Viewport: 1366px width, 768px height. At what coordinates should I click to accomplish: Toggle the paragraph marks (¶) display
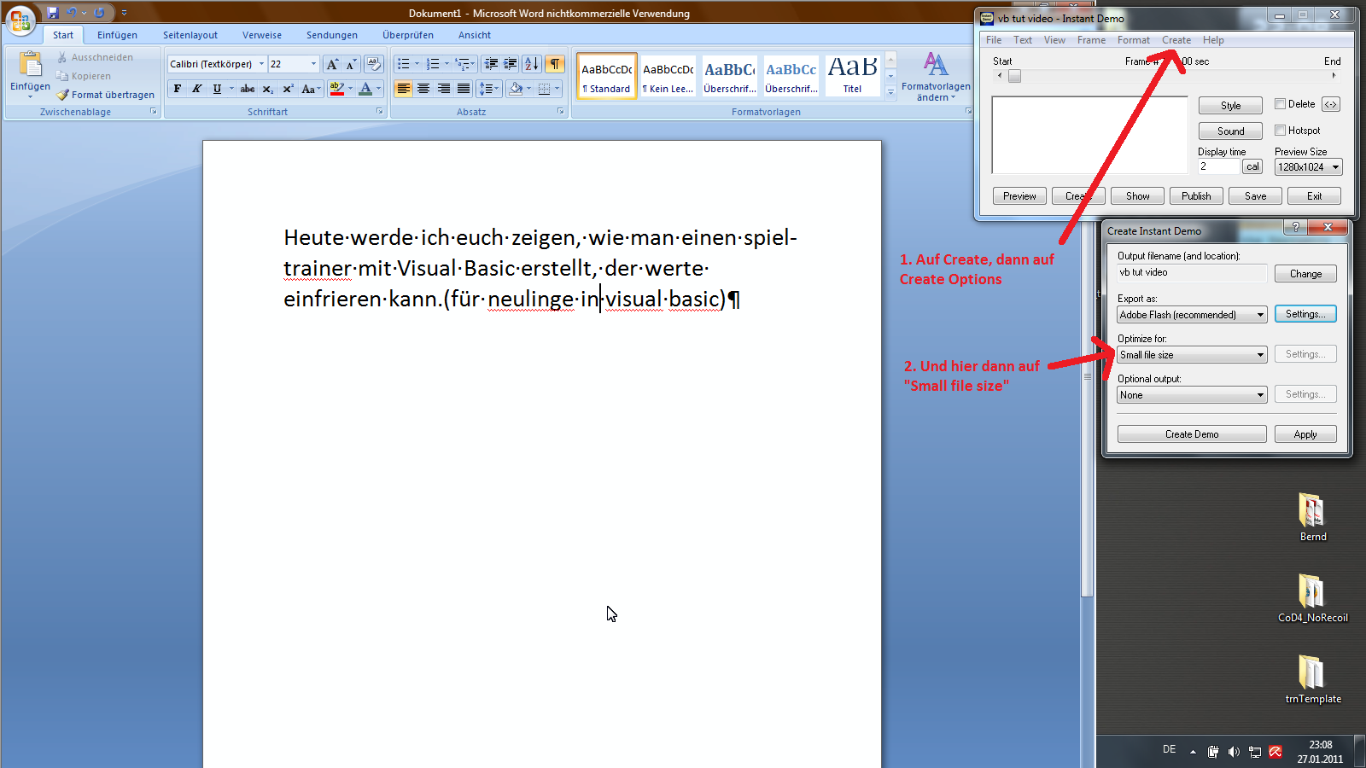[555, 64]
